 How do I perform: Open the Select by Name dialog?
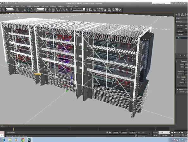[x=18, y=10]
